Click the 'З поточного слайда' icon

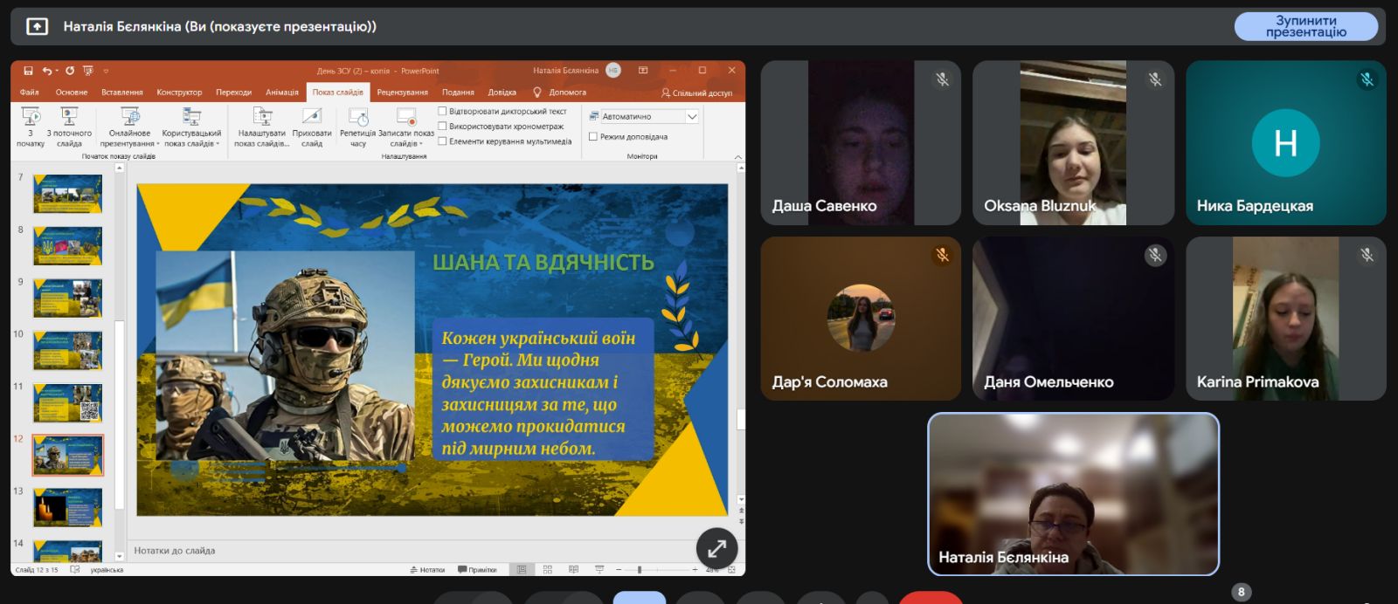point(69,118)
